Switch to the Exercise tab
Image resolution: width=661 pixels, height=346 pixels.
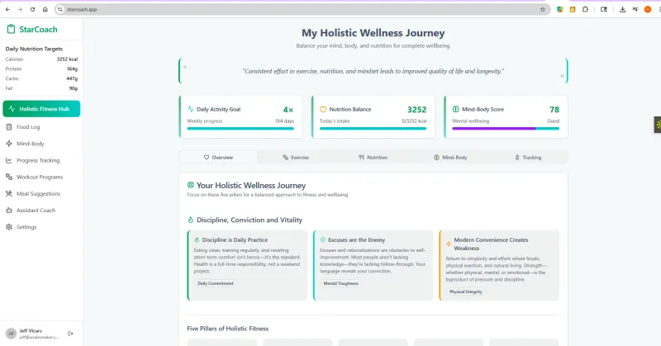(296, 157)
